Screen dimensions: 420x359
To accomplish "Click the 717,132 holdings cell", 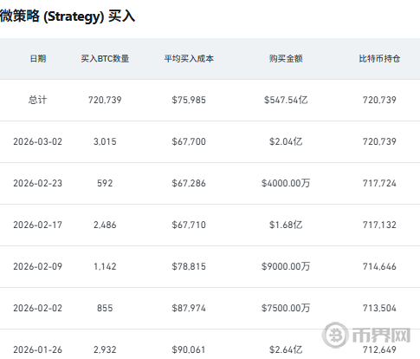I will tap(379, 225).
